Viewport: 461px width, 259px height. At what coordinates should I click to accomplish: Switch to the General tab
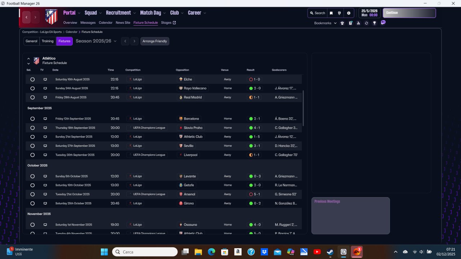click(31, 41)
